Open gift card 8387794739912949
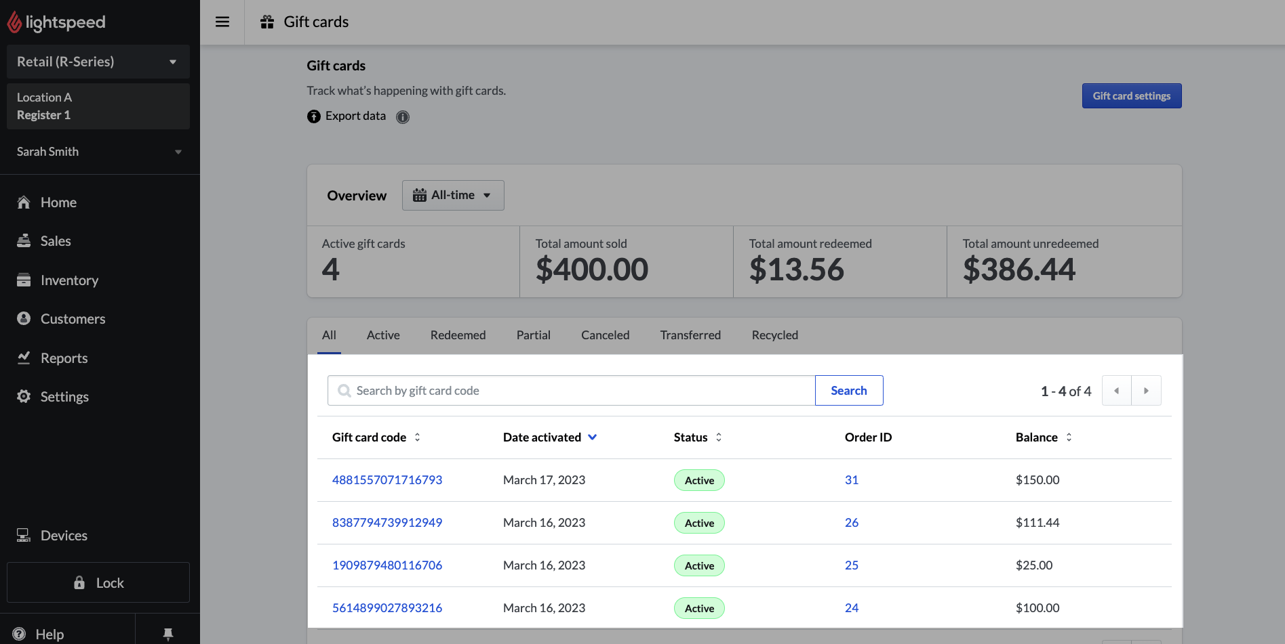 pos(387,523)
